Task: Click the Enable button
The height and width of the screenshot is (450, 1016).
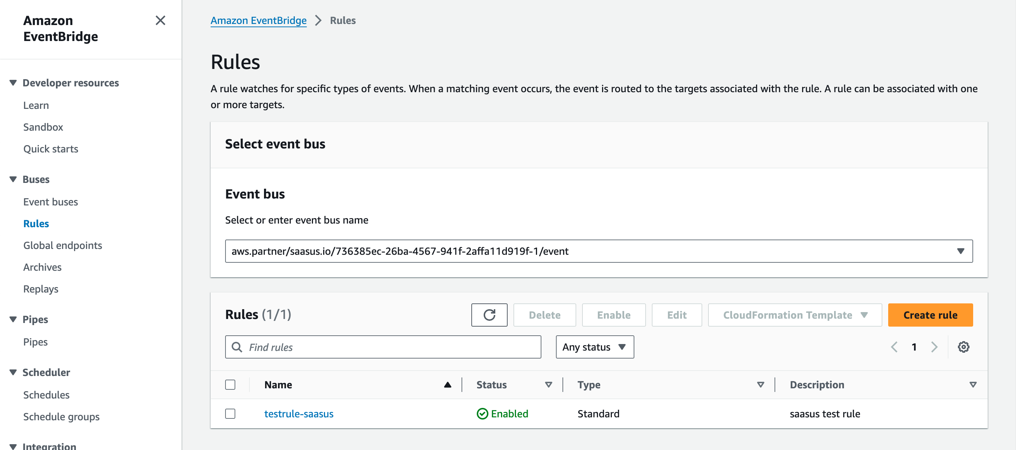Action: pyautogui.click(x=613, y=315)
